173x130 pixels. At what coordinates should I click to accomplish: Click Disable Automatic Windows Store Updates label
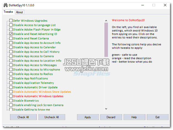pos(42,92)
